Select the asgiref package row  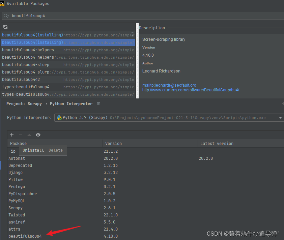click(x=146, y=222)
